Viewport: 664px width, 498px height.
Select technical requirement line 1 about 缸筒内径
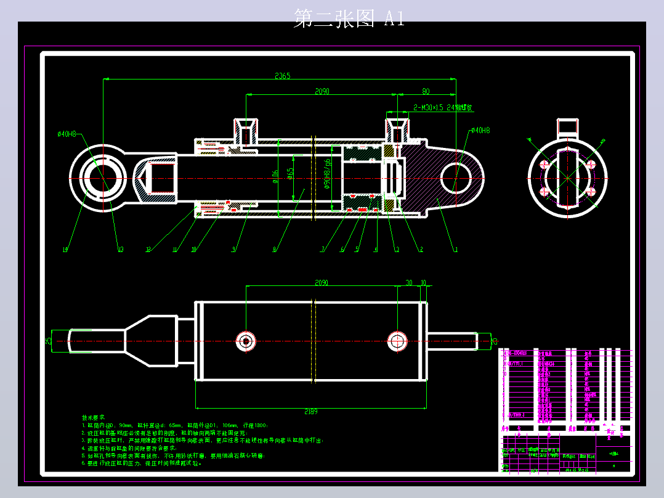click(x=175, y=425)
